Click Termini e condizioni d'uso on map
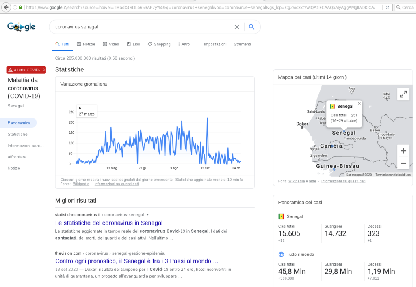This screenshot has width=416, height=287. 393,175
